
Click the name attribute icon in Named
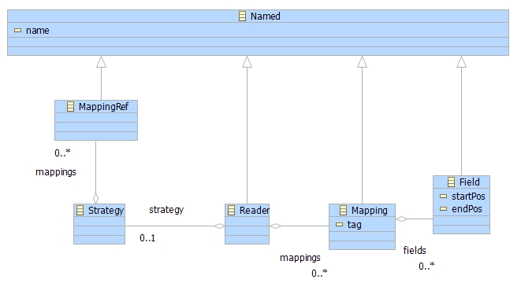point(17,31)
